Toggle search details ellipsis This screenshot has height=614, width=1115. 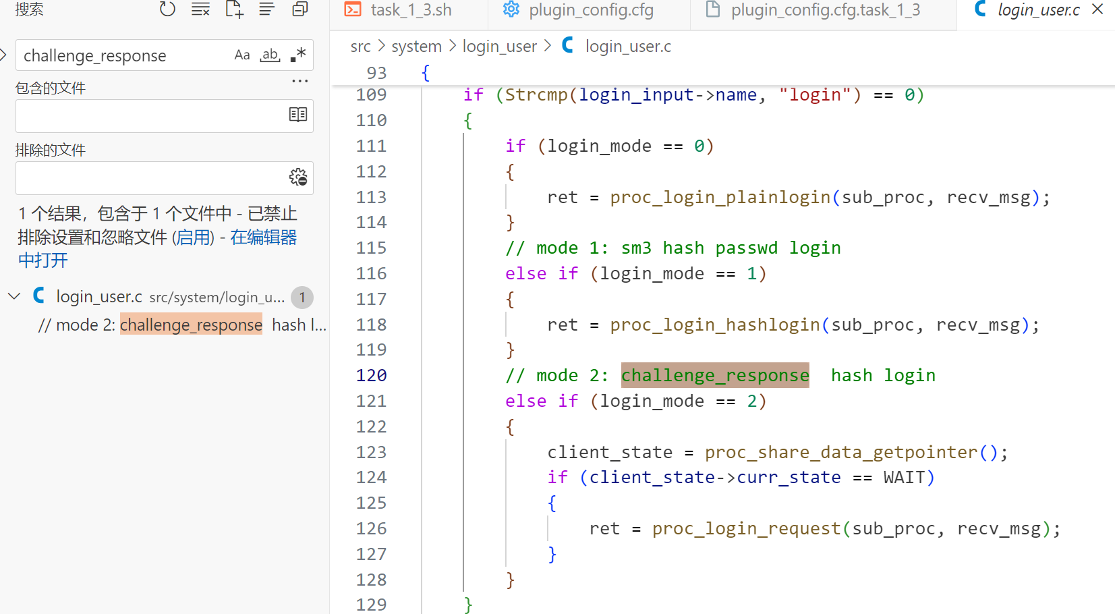(299, 81)
